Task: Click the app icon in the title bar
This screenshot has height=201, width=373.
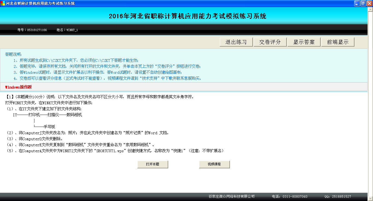Action: click(3, 3)
